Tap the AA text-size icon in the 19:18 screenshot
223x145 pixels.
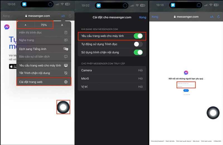pos(212,17)
